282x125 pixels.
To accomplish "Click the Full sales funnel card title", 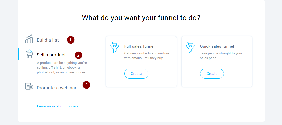I will pyautogui.click(x=139, y=46).
